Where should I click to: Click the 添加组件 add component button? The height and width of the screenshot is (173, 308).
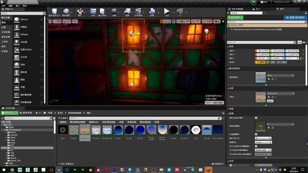click(235, 17)
